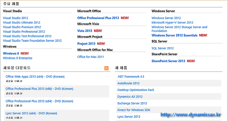Open Office for Mac 2011 link

(91, 57)
